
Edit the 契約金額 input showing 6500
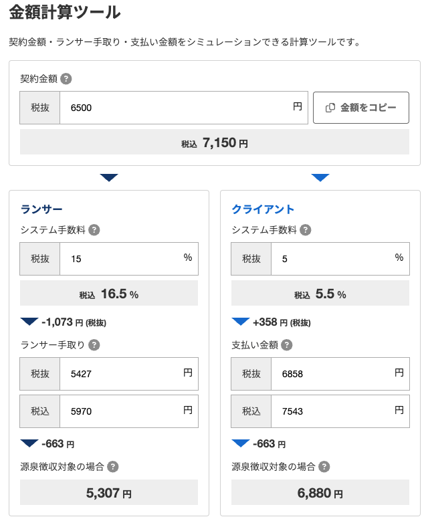point(174,108)
